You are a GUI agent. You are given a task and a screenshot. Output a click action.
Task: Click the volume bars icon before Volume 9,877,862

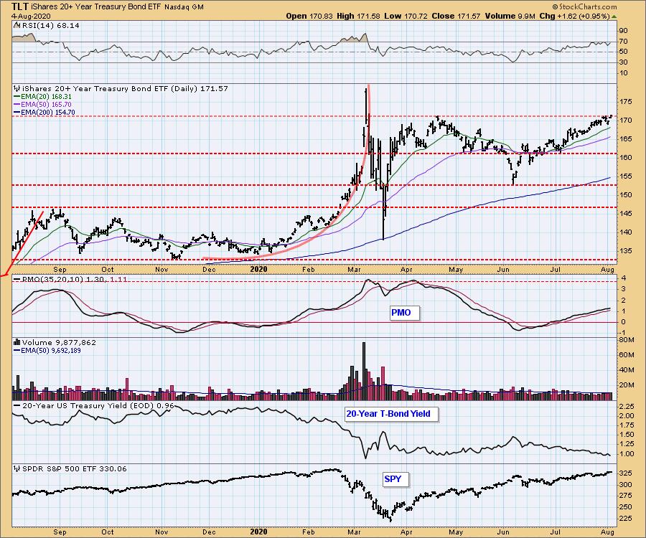[17, 342]
